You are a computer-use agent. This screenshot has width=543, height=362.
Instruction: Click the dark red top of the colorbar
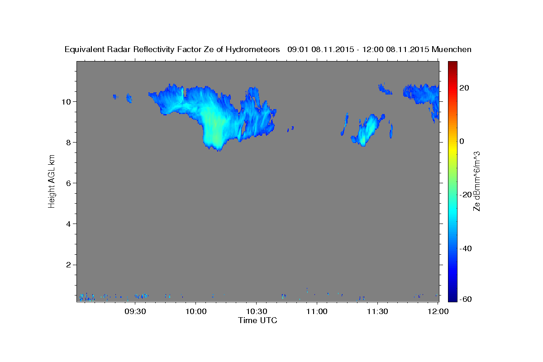pos(452,64)
